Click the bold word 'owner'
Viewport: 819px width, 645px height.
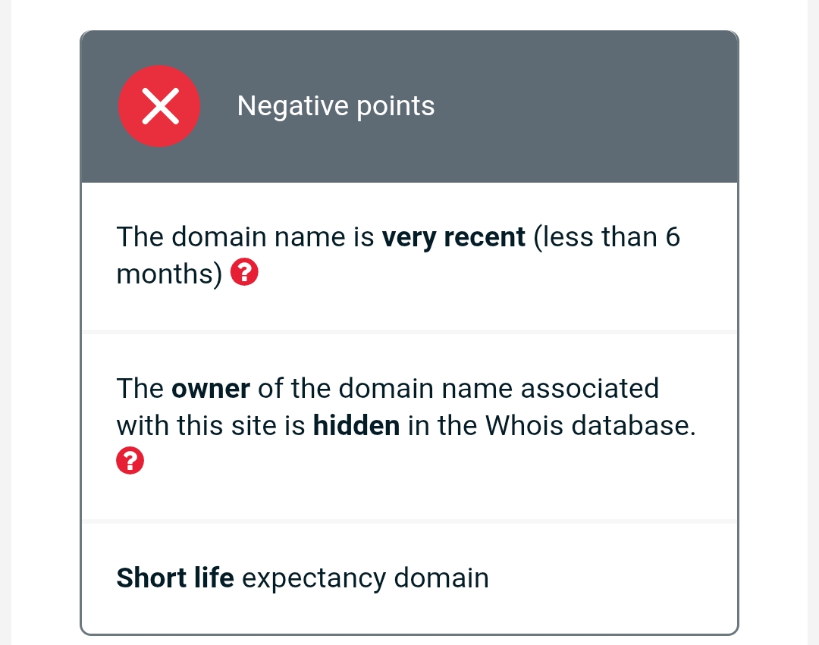[x=211, y=389]
